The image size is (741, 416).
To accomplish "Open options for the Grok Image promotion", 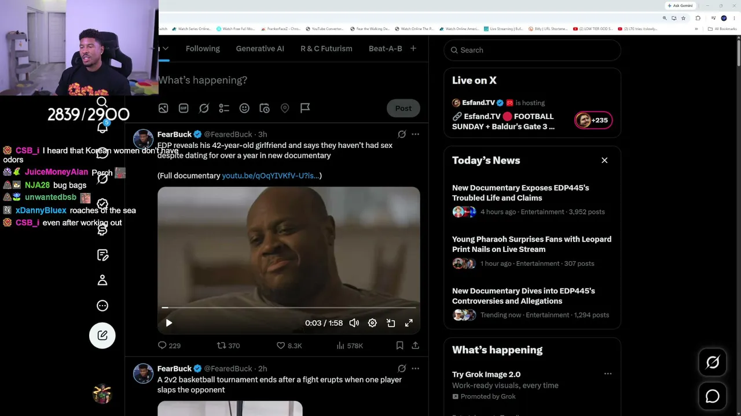I will point(608,374).
